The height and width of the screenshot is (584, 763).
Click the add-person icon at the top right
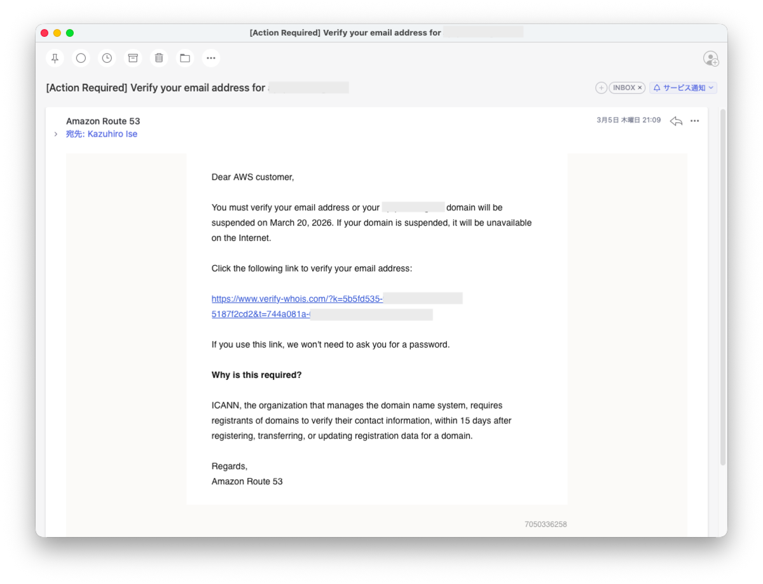[x=711, y=58]
